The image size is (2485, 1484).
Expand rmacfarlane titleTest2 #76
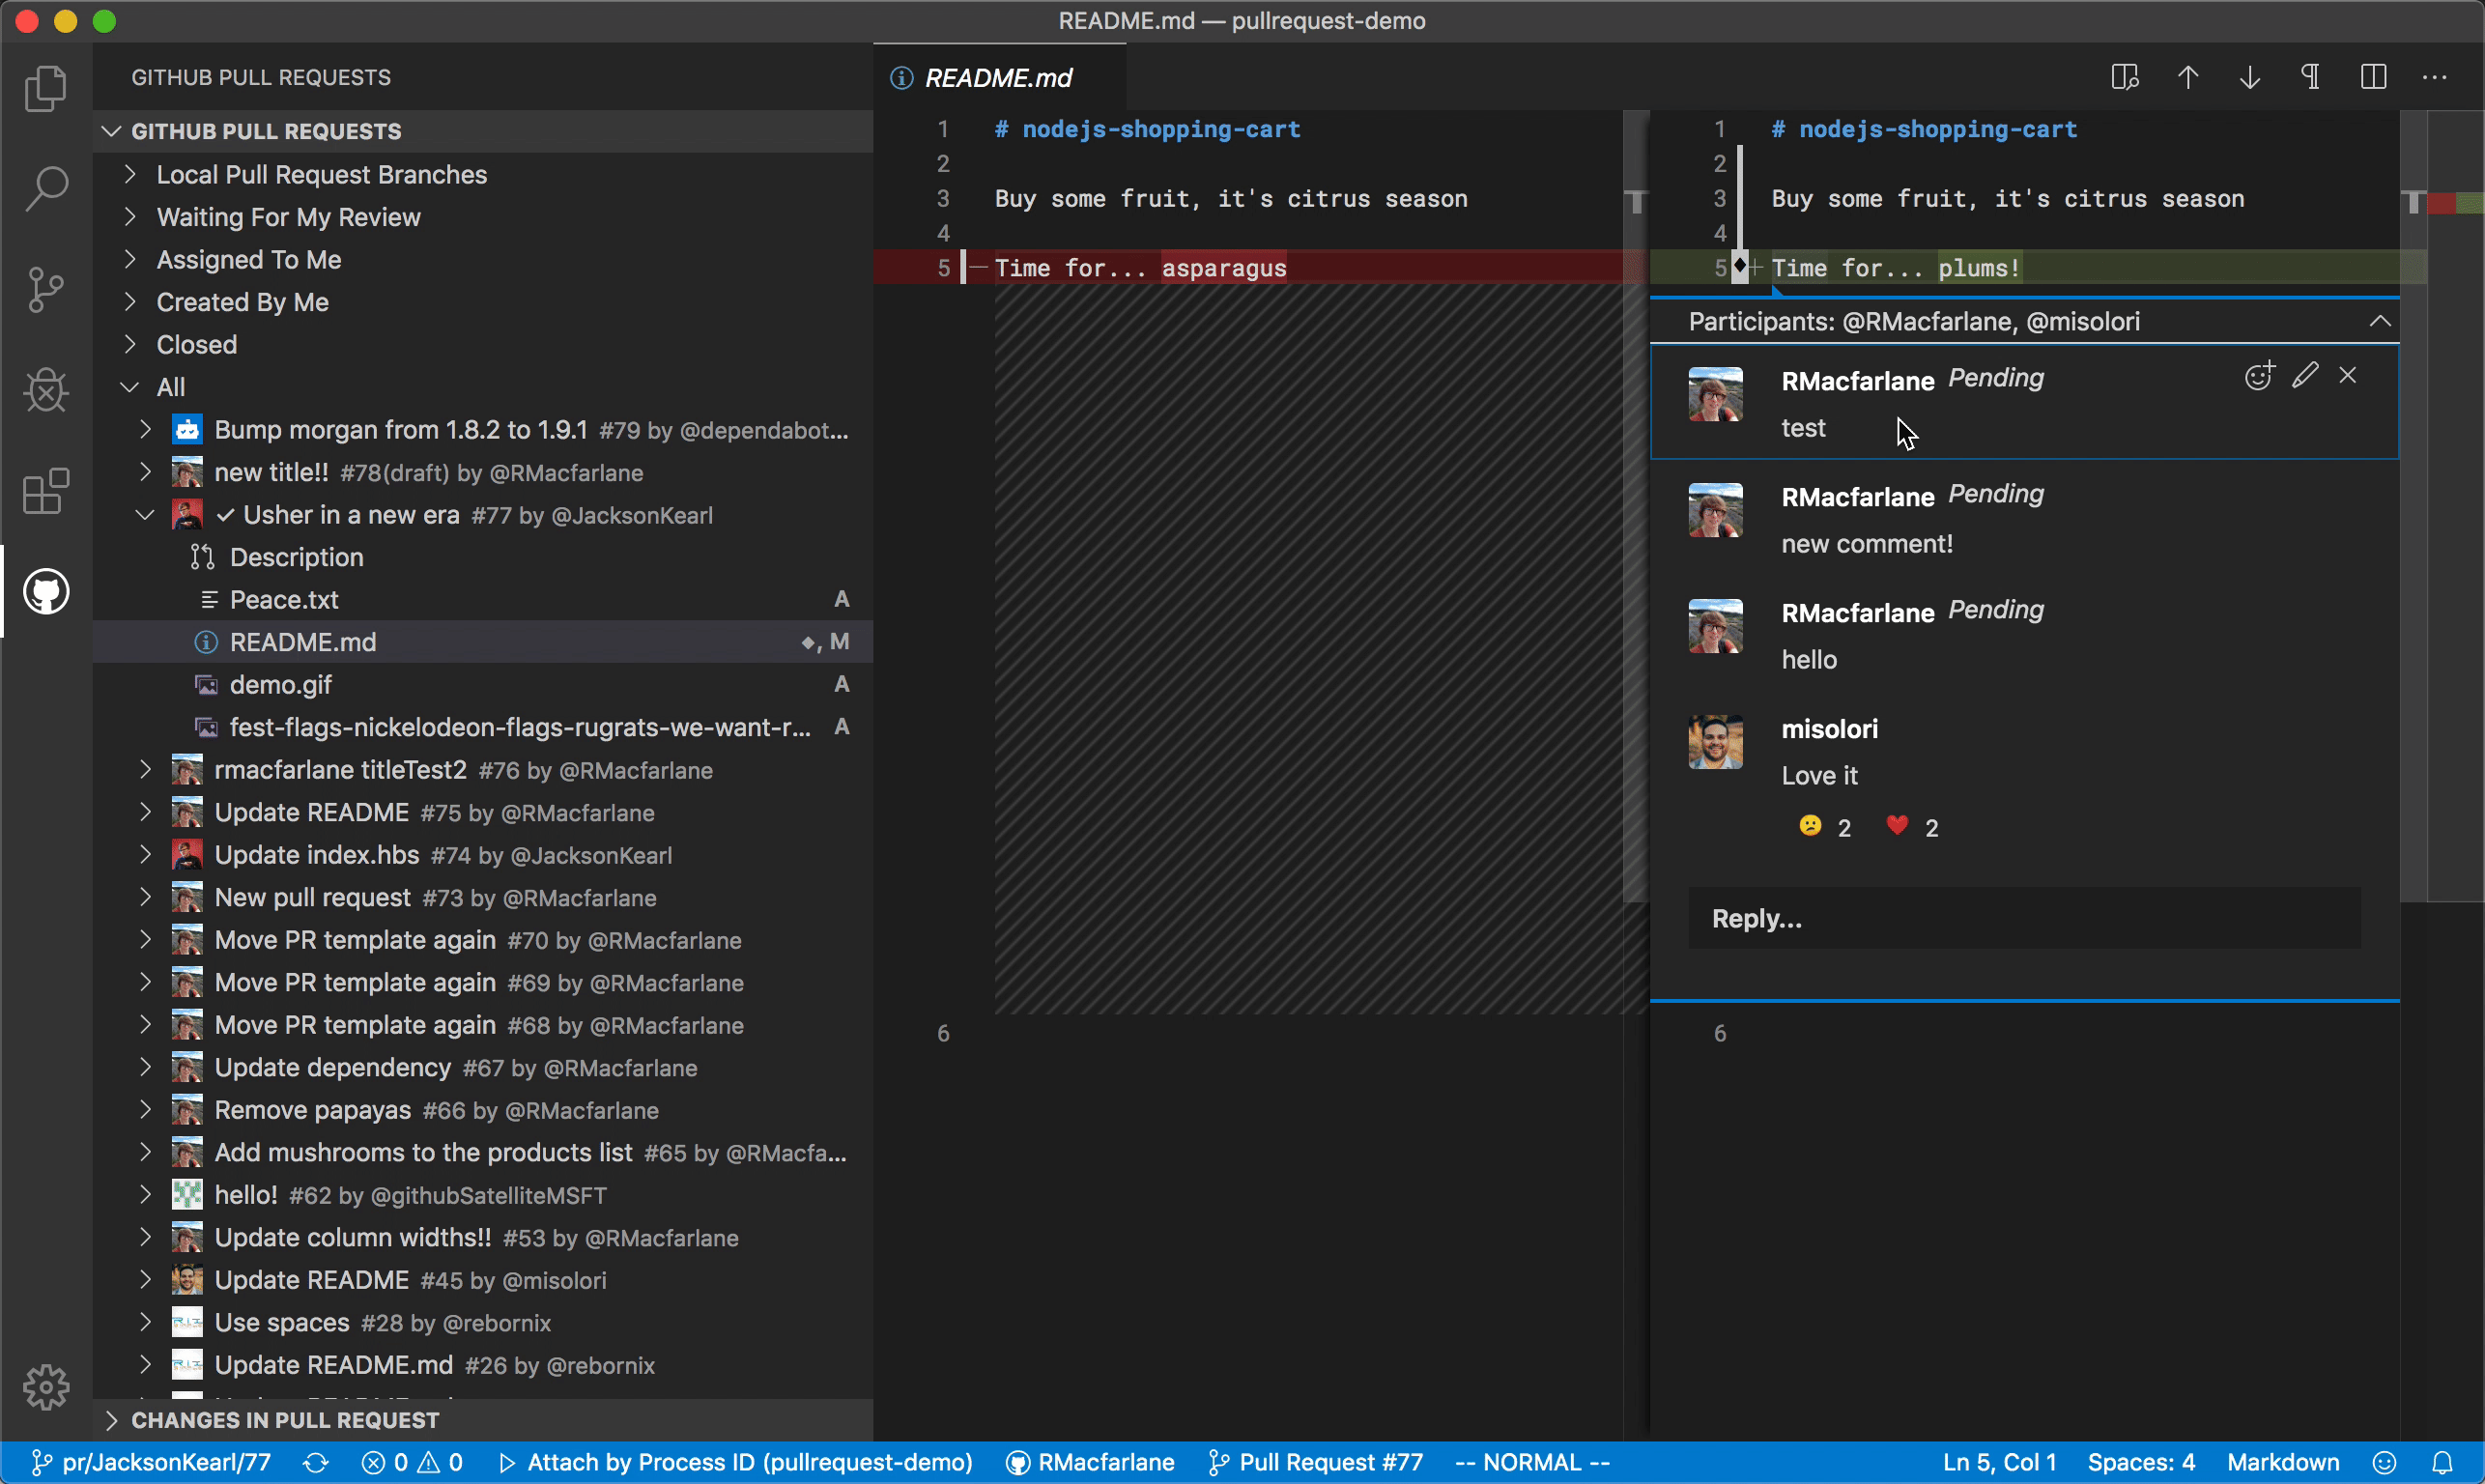[483, 770]
